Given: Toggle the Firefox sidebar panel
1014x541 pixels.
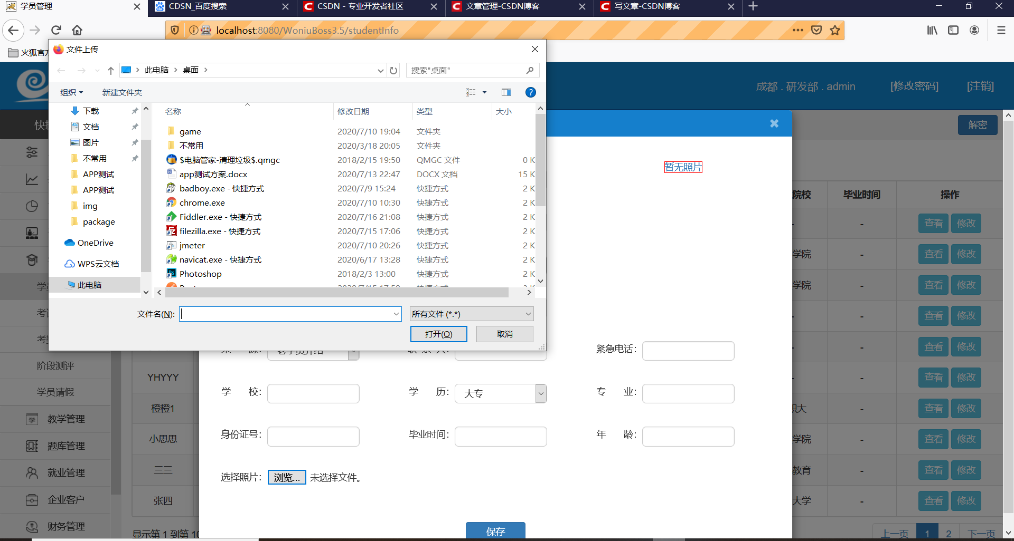Looking at the screenshot, I should (x=953, y=30).
